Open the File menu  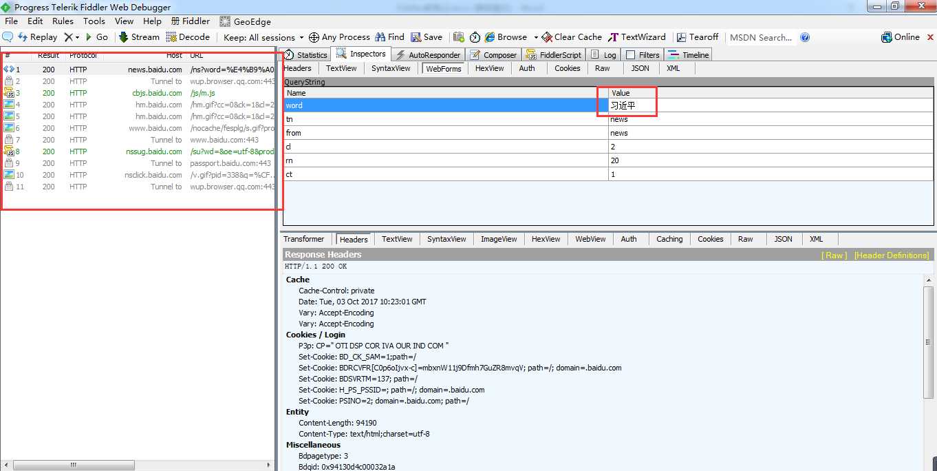click(x=12, y=21)
